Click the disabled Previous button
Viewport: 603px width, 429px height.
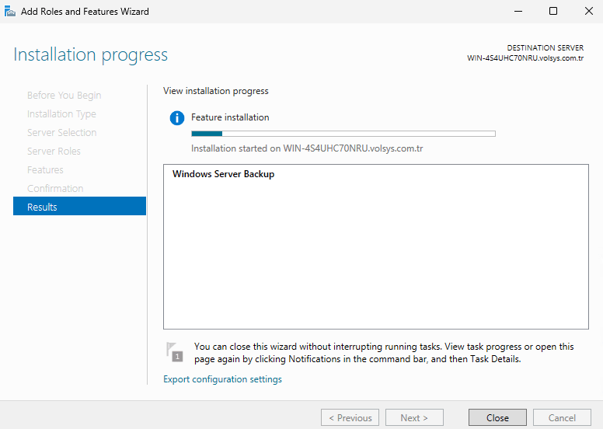click(x=350, y=417)
